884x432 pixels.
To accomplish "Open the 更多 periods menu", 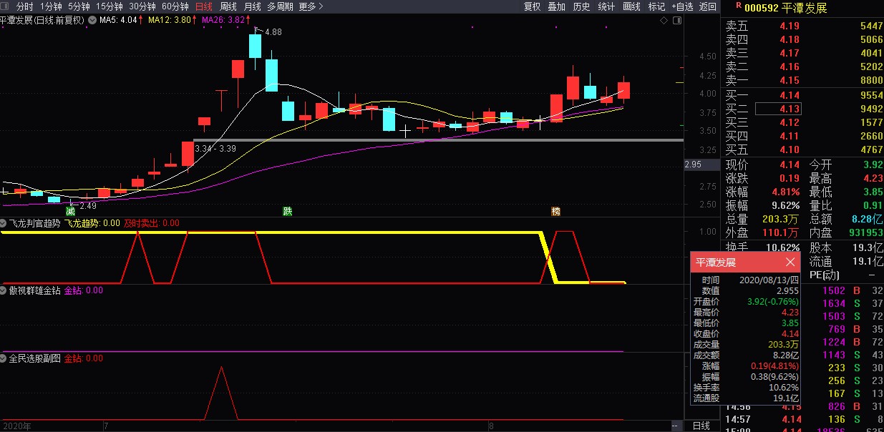I will [x=311, y=6].
